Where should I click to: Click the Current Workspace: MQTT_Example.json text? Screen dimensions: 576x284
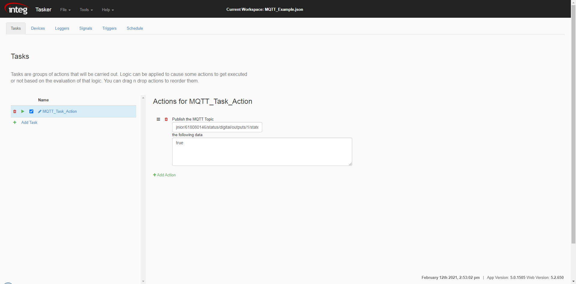click(x=265, y=9)
